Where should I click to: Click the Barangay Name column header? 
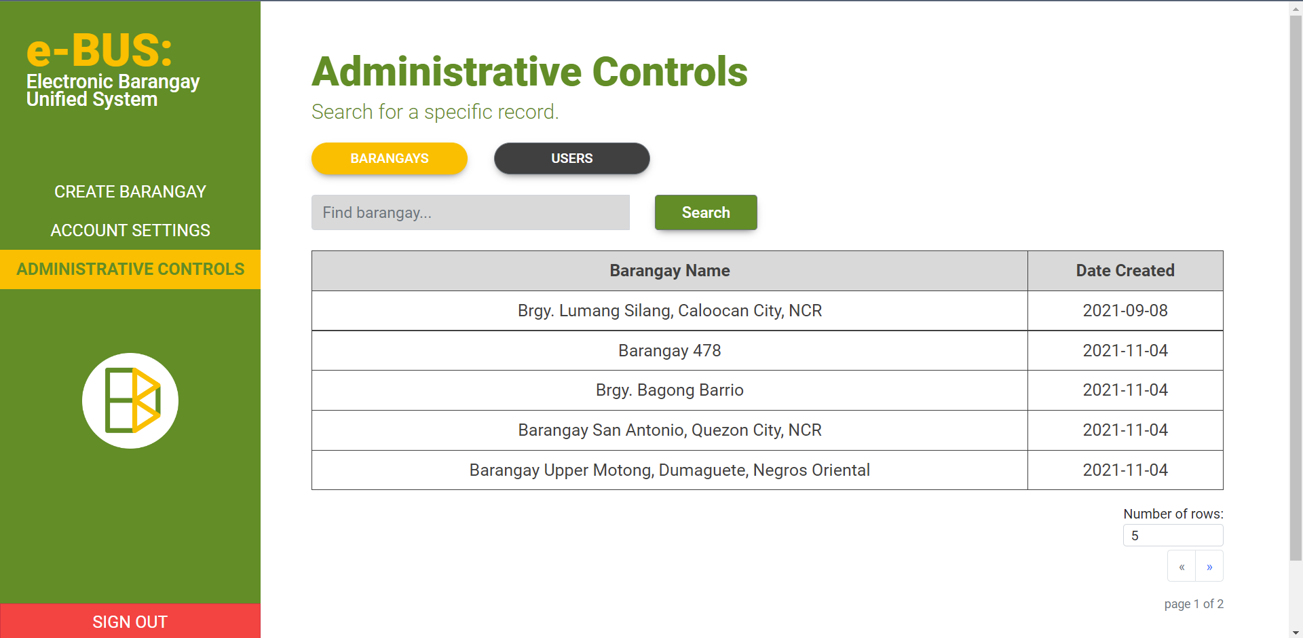[669, 271]
